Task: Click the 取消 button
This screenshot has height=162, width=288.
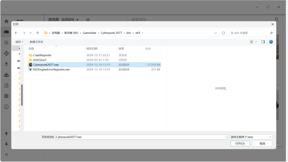Action: click(262, 143)
